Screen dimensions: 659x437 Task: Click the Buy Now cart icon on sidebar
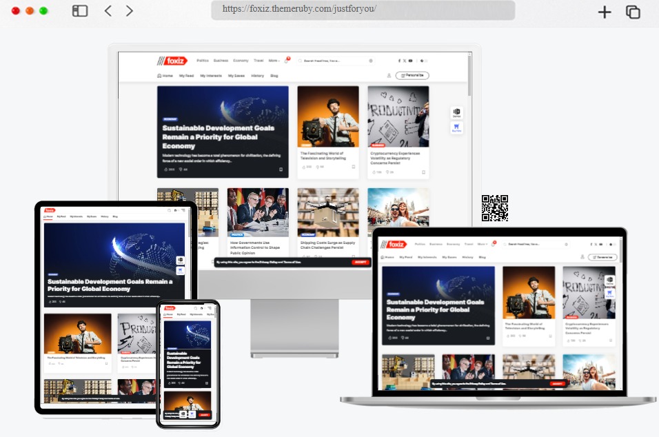456,128
